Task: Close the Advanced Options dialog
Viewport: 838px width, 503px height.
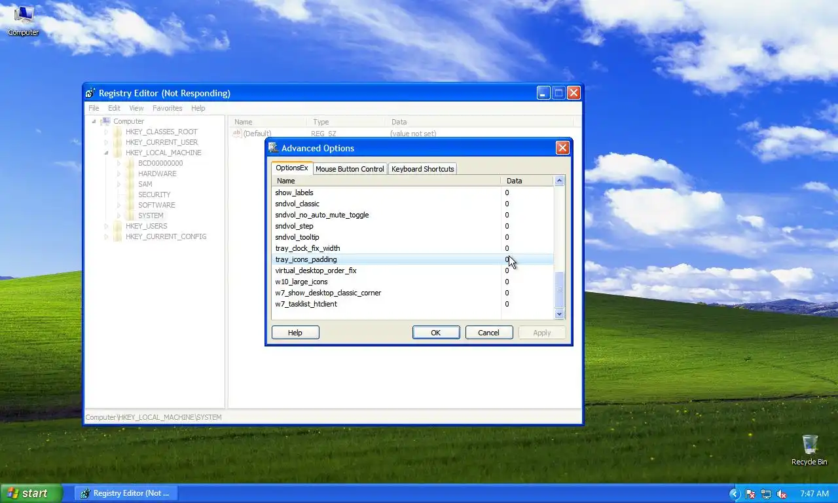Action: pyautogui.click(x=562, y=148)
